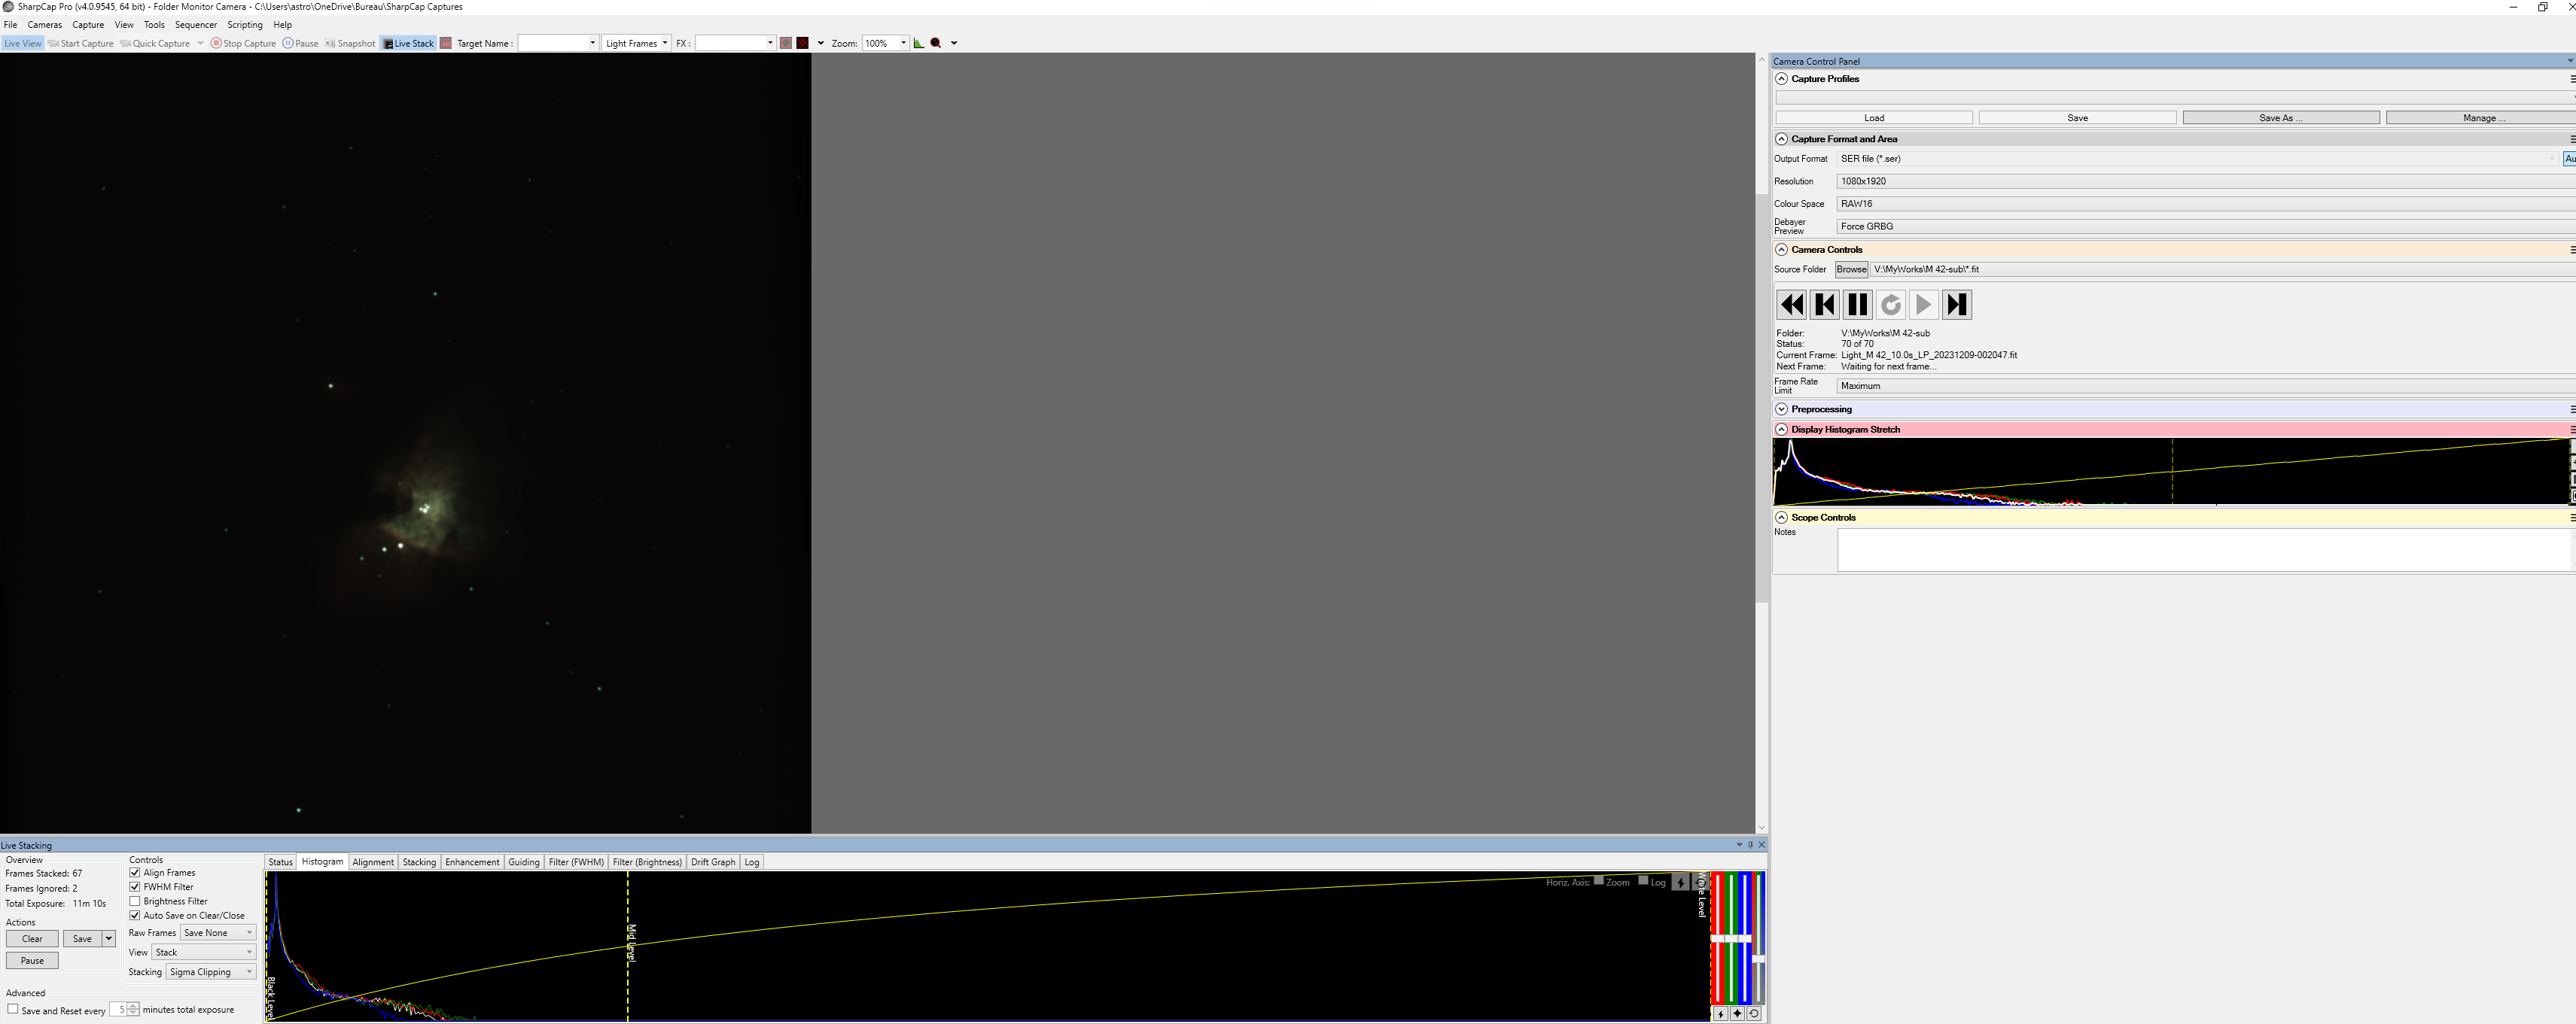
Task: Click the histogram icon next to the Zoom field
Action: point(918,43)
